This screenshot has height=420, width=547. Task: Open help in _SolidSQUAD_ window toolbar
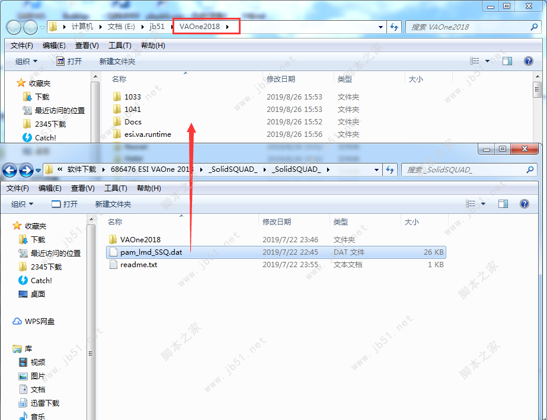click(524, 204)
